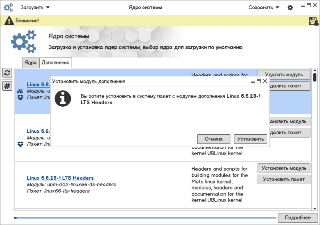Image resolution: width=320 pixels, height=225 pixels.
Task: Click the hash terminal icon button
Action: pyautogui.click(x=7, y=86)
